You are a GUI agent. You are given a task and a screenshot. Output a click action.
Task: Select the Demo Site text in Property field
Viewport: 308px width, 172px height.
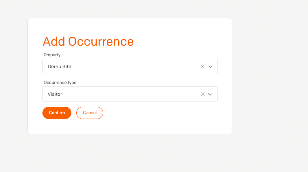point(59,66)
